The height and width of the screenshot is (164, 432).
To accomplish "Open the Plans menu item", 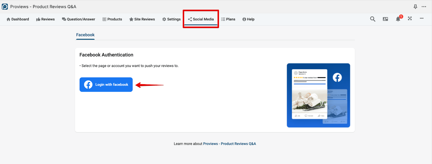I will (x=228, y=19).
